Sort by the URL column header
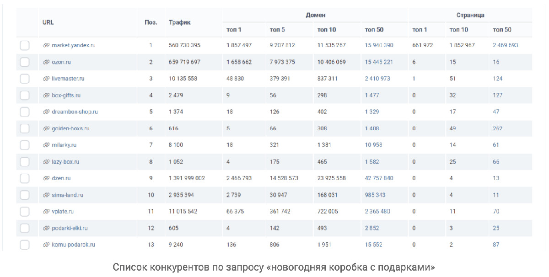 48,22
